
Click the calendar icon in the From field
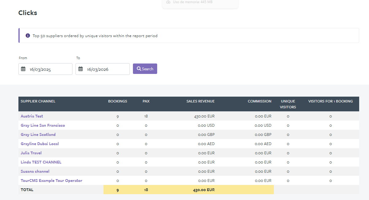[x=23, y=69]
